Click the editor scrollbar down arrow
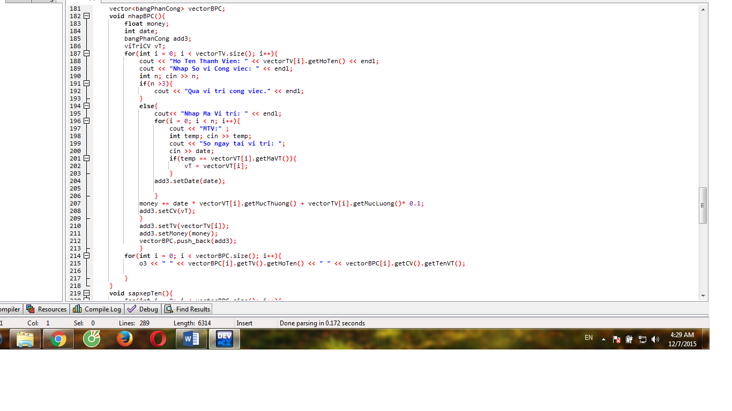732x411 pixels. pyautogui.click(x=703, y=296)
